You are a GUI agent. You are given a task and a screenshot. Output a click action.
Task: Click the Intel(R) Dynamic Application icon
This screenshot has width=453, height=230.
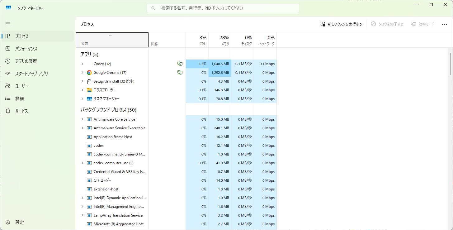pyautogui.click(x=89, y=198)
